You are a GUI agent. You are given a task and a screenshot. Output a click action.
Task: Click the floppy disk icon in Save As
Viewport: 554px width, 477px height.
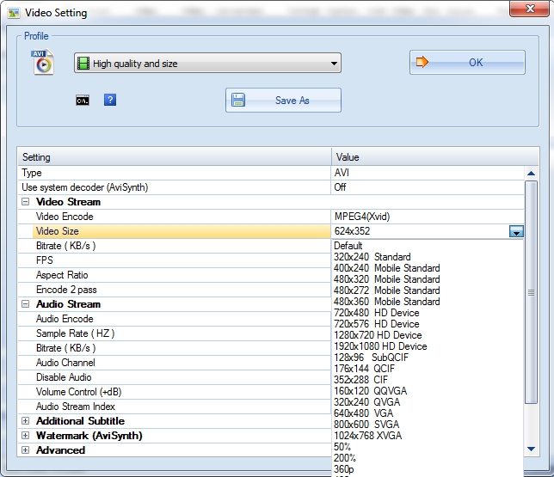click(x=238, y=100)
